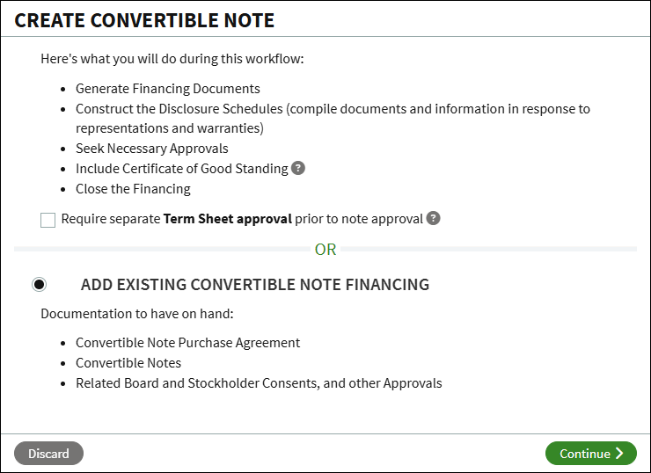Select the Close the Financing bullet
This screenshot has width=651, height=473.
point(133,189)
